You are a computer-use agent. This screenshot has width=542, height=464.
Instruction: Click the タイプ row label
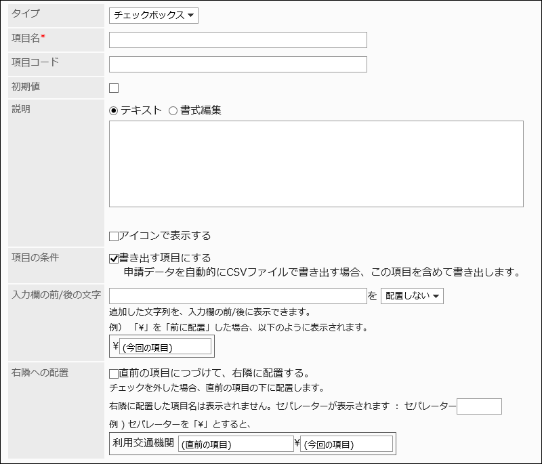[26, 14]
